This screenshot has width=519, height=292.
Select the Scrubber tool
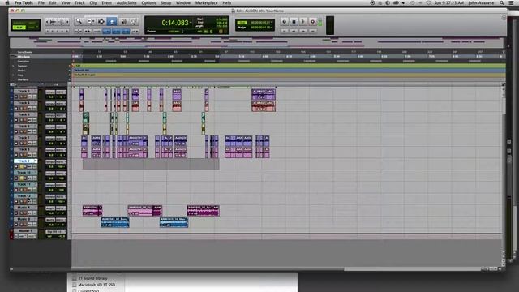click(123, 22)
